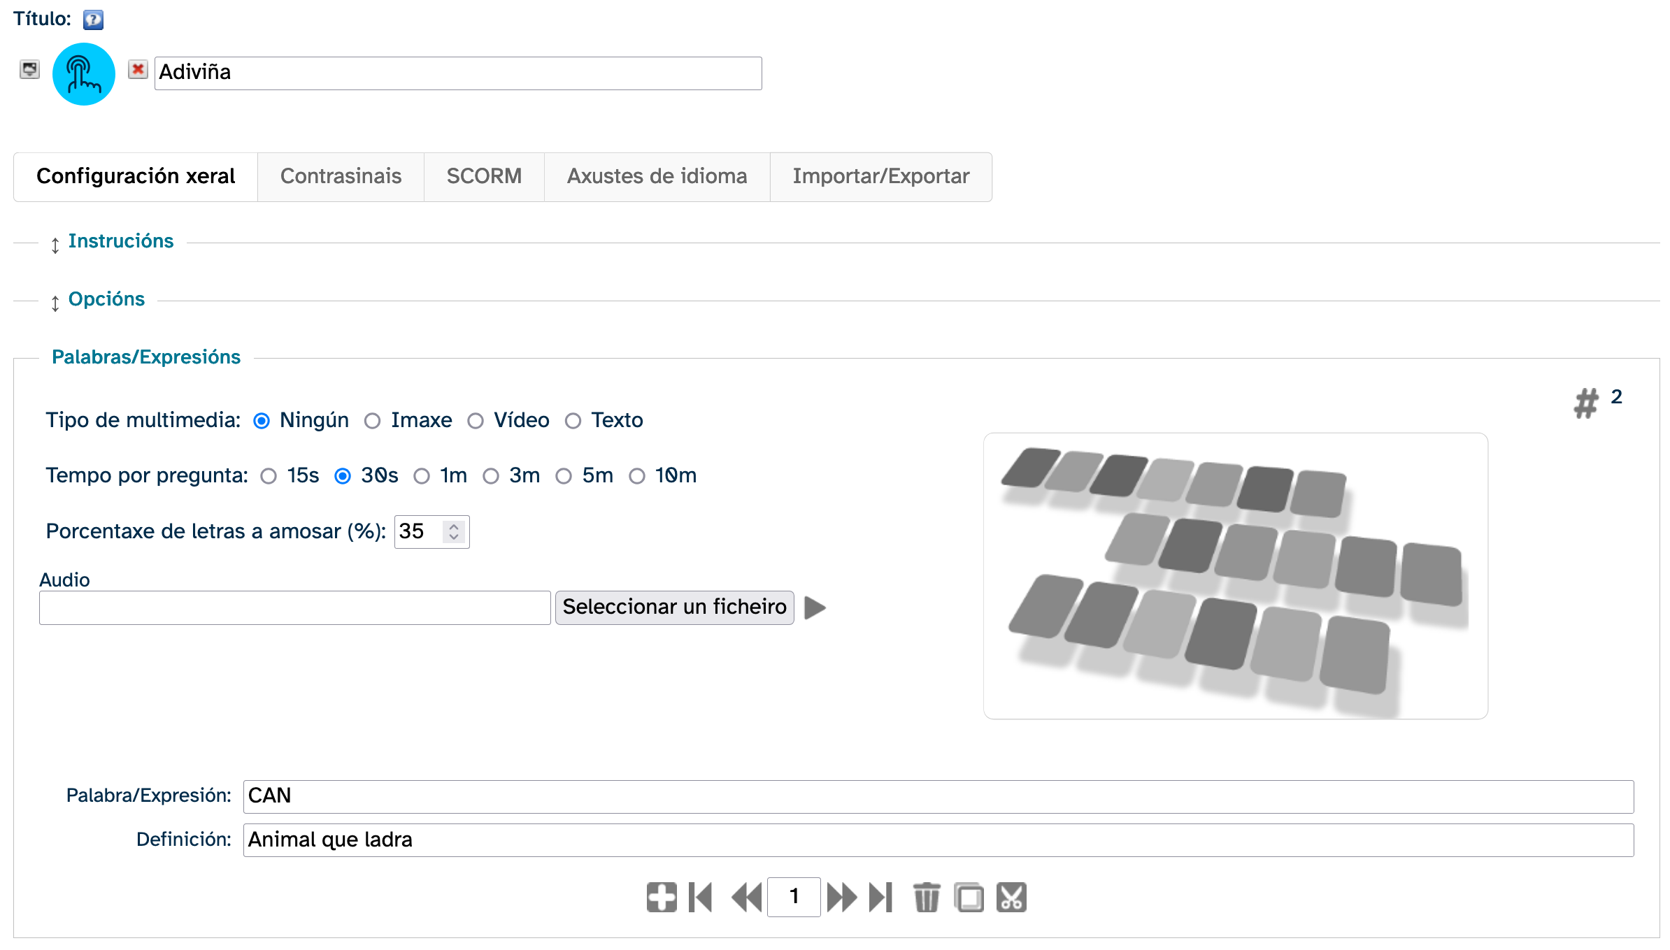This screenshot has height=950, width=1670.
Task: Remove title icon with red X button
Action: click(x=138, y=70)
